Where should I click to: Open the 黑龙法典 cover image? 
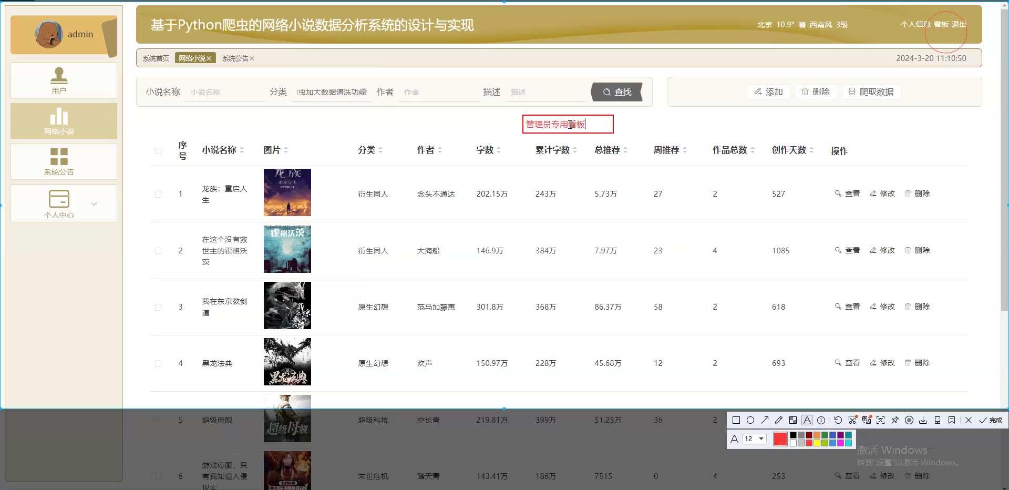point(287,362)
